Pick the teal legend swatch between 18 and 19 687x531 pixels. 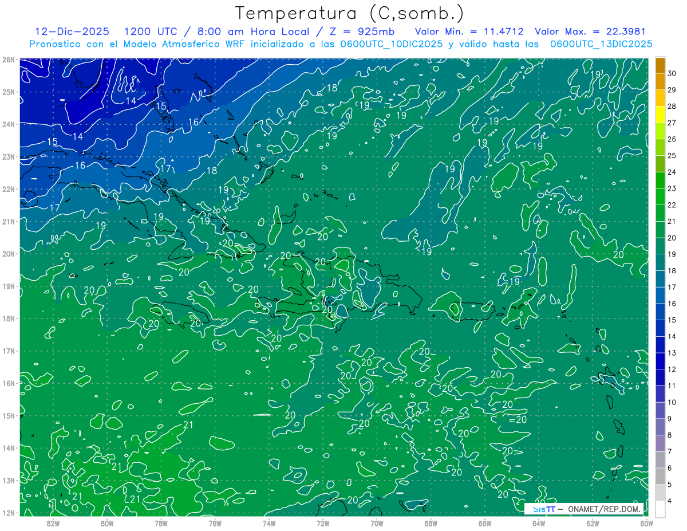click(660, 262)
